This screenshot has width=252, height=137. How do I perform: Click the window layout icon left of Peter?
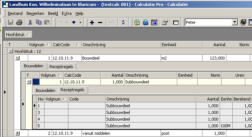pos(176,22)
